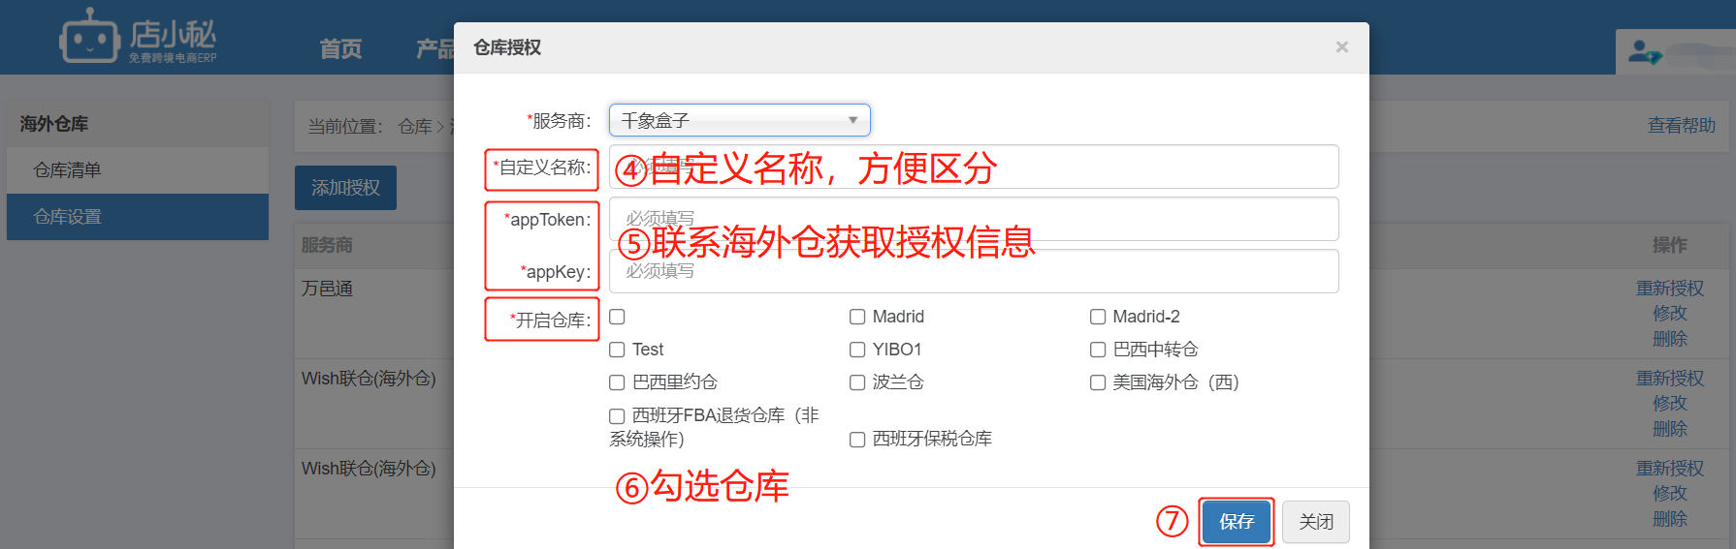The image size is (1736, 549).
Task: Check the 西班牙保税仓库 option
Action: pyautogui.click(x=857, y=440)
